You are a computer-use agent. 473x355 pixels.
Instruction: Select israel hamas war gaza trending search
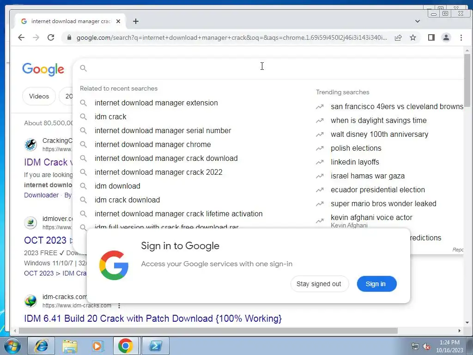[x=367, y=176]
